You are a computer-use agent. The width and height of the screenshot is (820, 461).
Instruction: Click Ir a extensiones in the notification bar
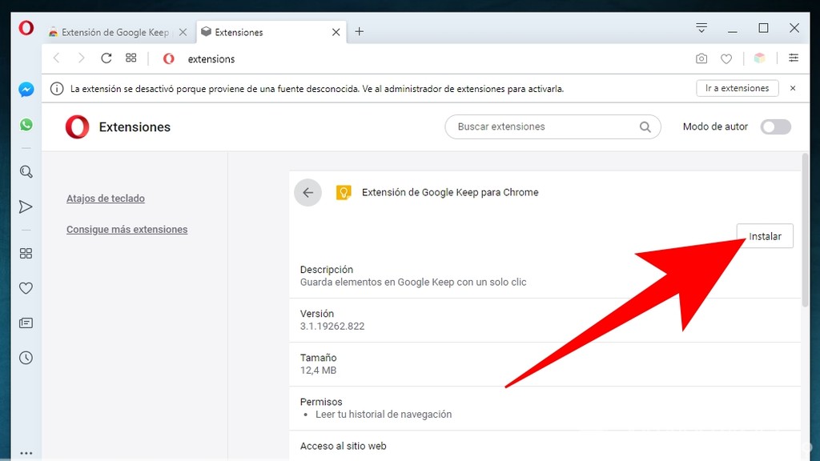[737, 88]
